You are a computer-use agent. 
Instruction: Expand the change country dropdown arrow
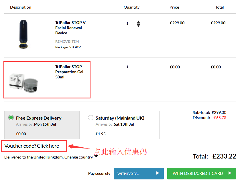point(96,156)
